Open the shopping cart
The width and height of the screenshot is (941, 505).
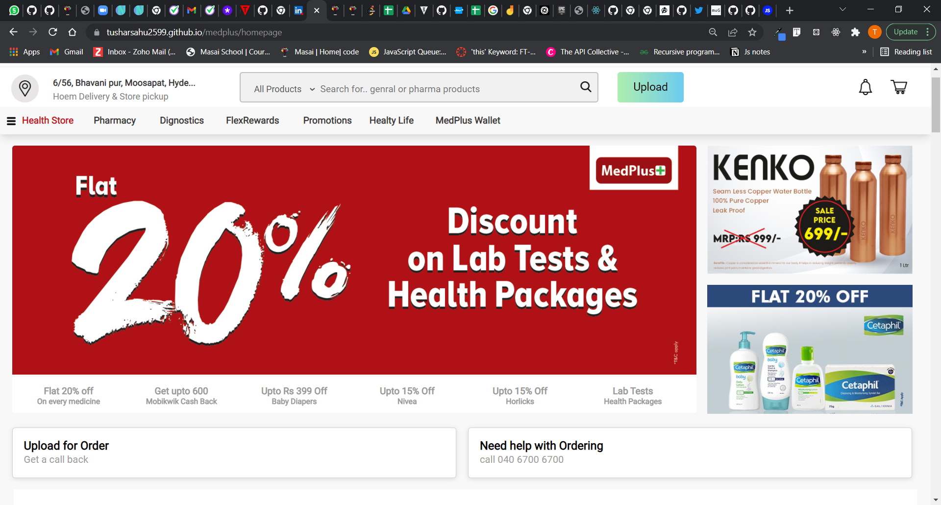tap(899, 87)
